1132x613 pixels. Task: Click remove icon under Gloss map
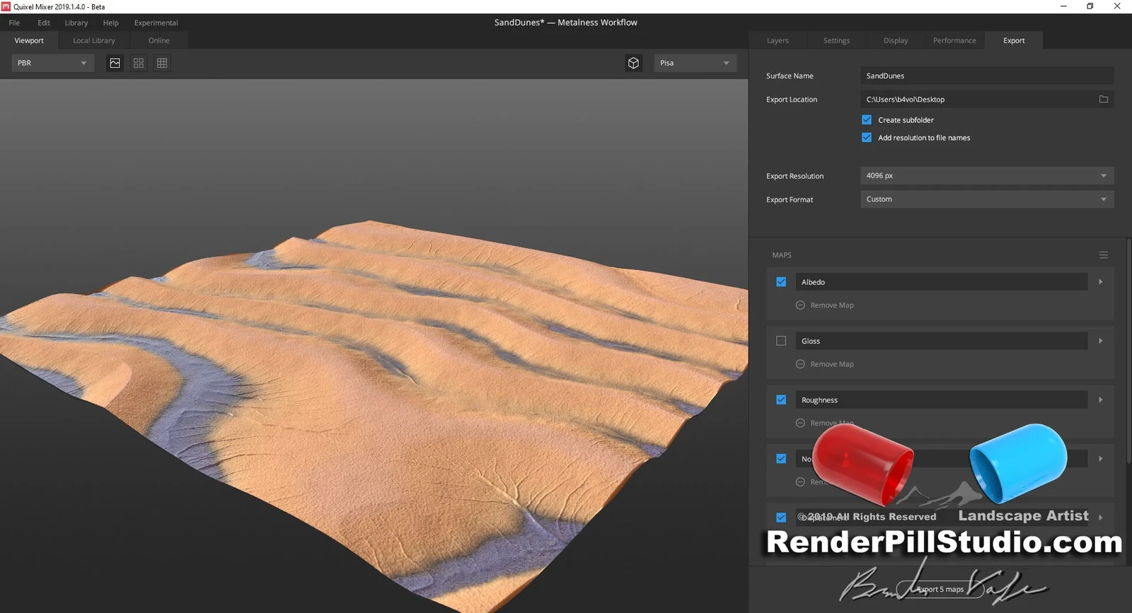pyautogui.click(x=800, y=364)
